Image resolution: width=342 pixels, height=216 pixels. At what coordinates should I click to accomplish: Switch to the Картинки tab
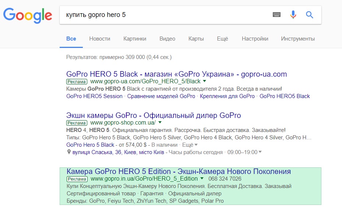135,39
